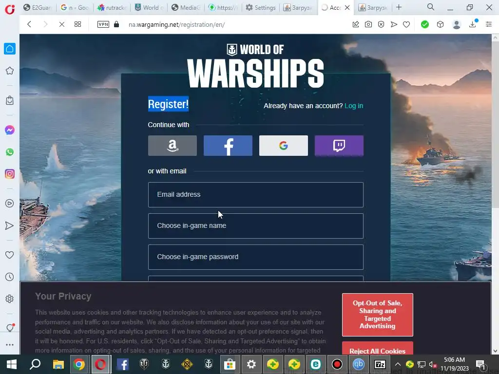Open history clock in sidebar

(10, 277)
